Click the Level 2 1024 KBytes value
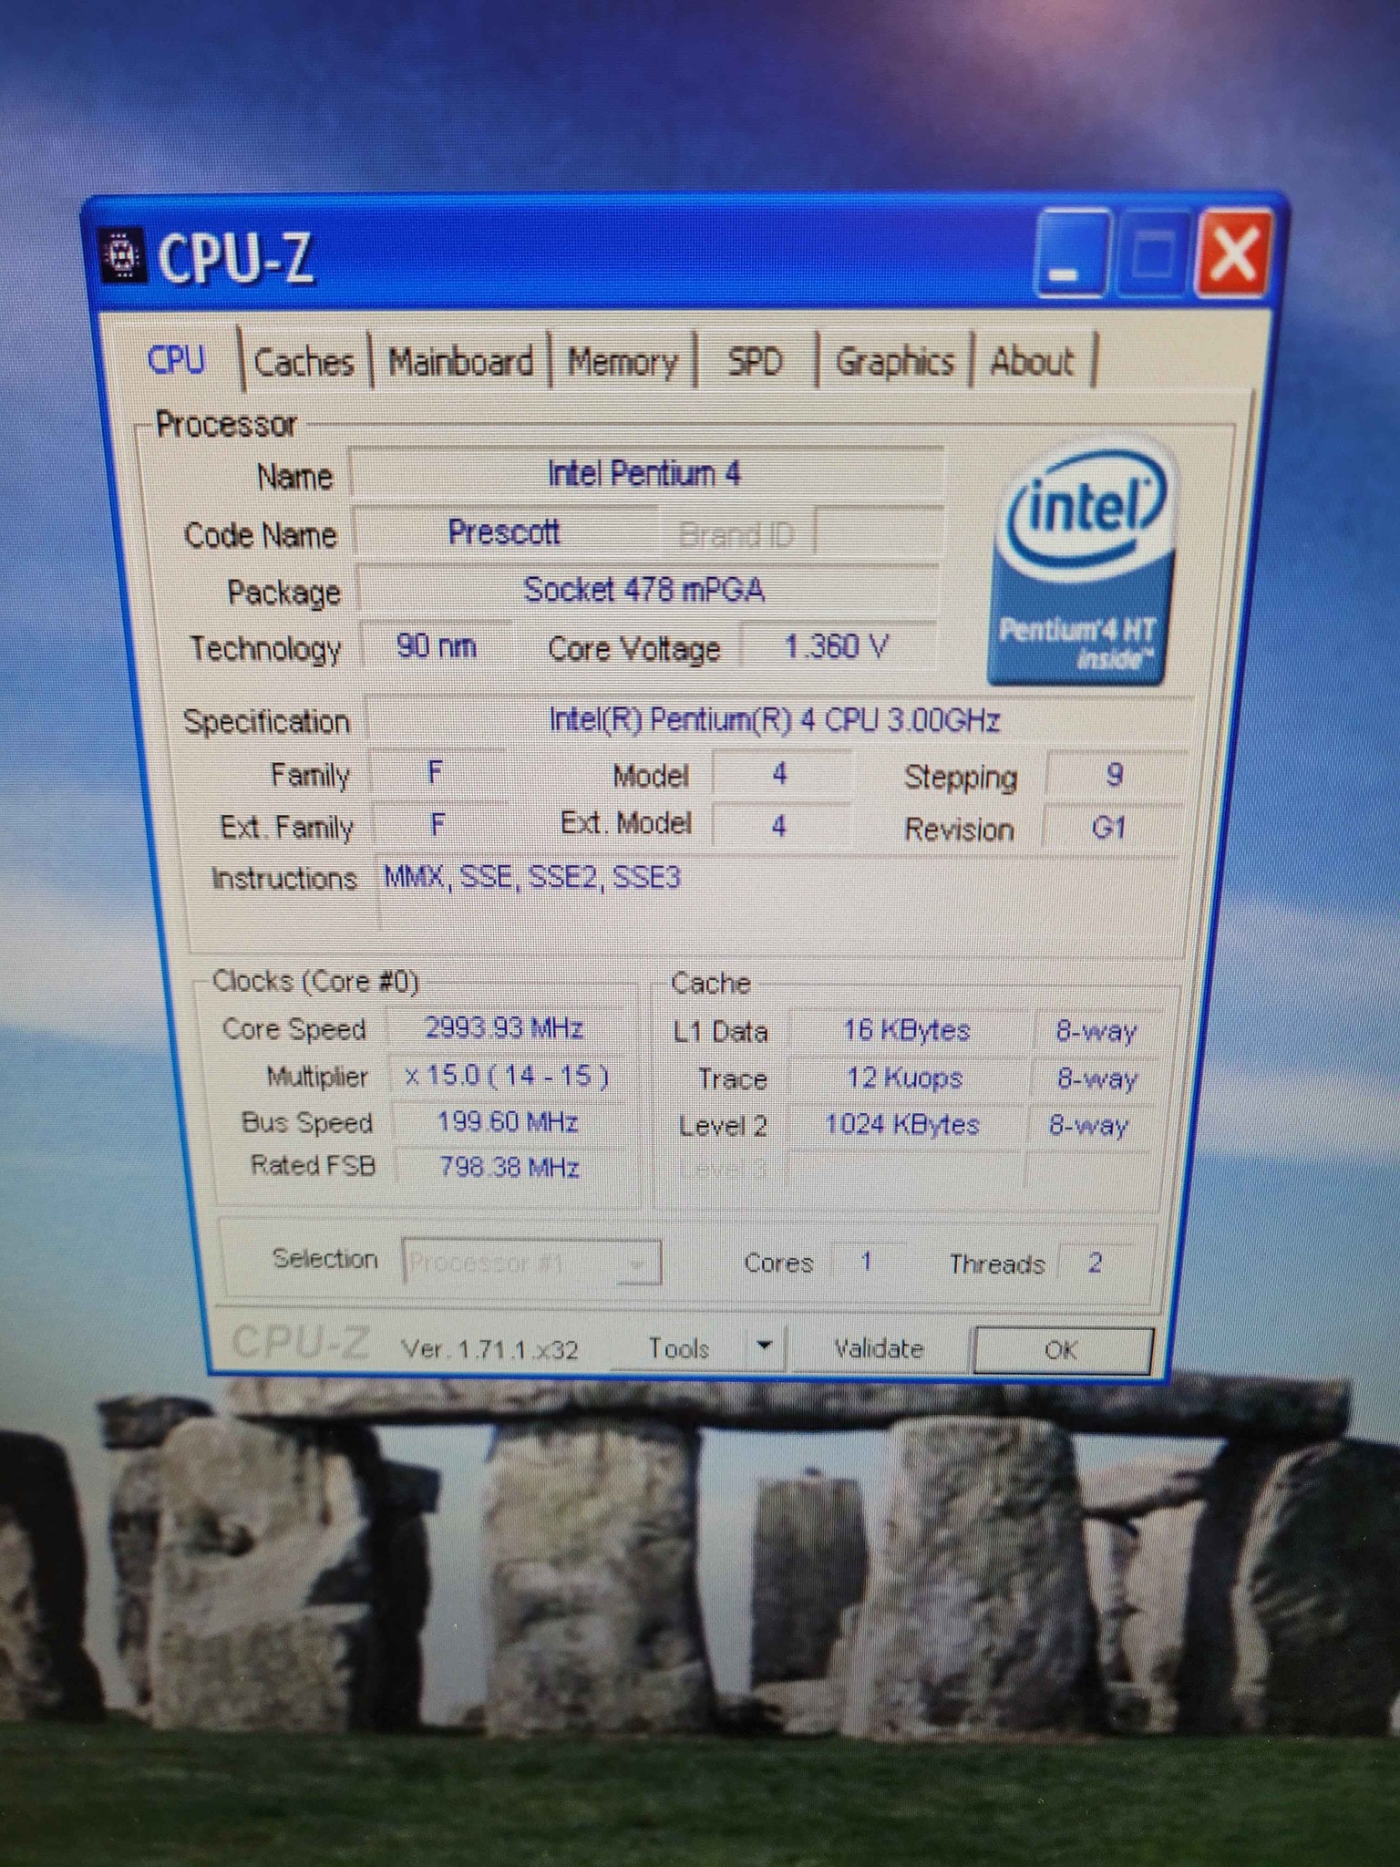Screen dimensions: 1400x1867 coord(902,1125)
